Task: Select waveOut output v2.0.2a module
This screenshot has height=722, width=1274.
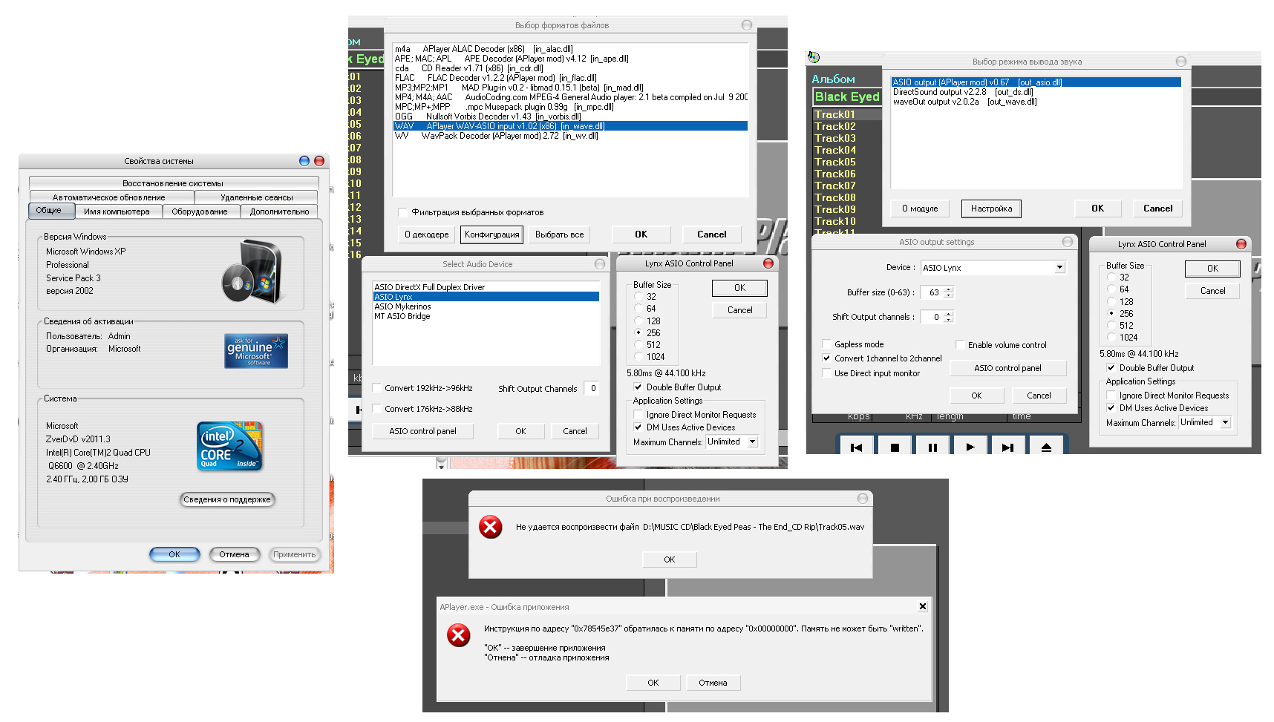Action: (x=1036, y=102)
